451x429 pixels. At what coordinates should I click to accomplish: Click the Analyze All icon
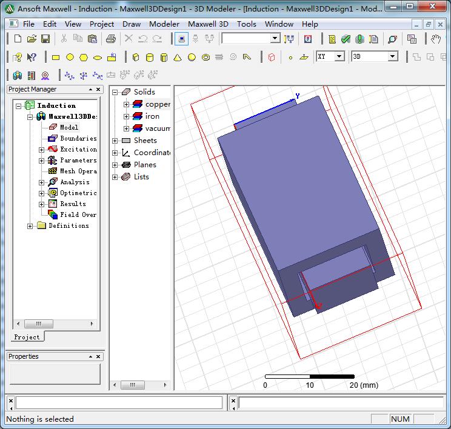pyautogui.click(x=359, y=39)
